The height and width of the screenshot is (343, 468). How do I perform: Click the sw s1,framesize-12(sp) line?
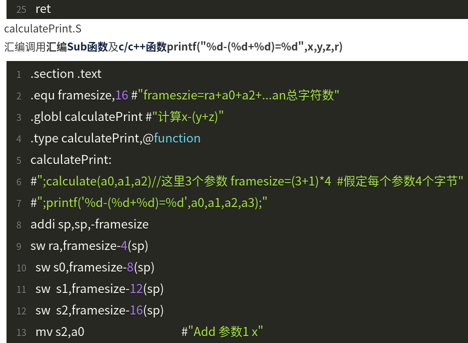coord(99,289)
